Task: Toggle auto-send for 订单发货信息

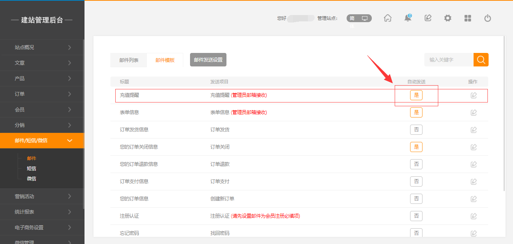Action: pos(416,130)
